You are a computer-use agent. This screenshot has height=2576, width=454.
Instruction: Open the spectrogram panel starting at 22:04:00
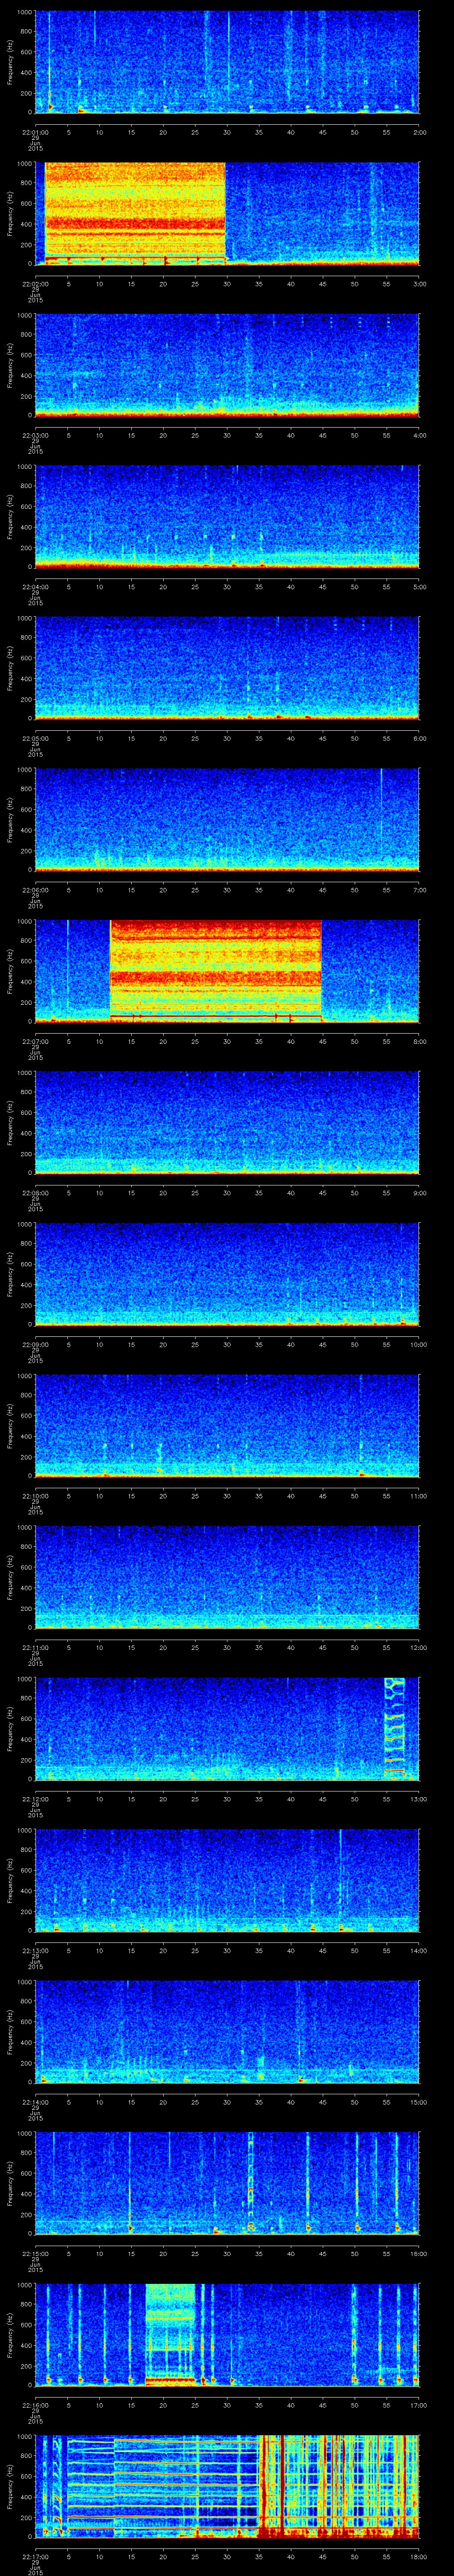227,516
